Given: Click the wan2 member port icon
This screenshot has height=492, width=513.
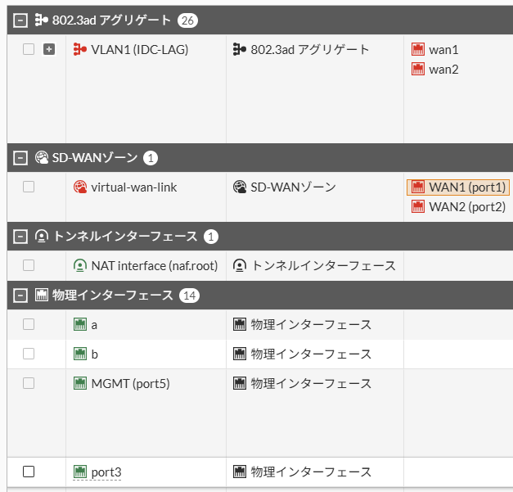Looking at the screenshot, I should coord(418,70).
